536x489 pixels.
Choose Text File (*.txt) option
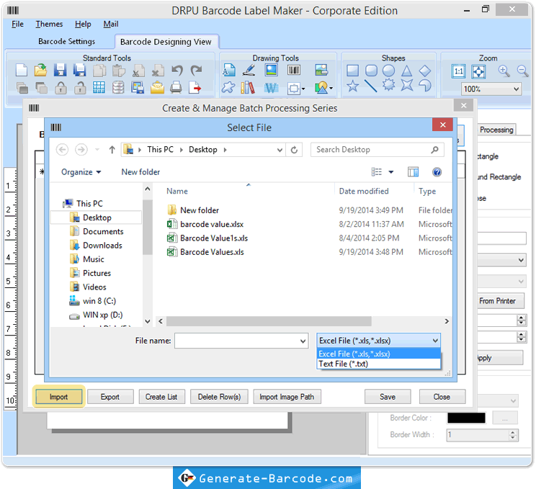coord(379,364)
